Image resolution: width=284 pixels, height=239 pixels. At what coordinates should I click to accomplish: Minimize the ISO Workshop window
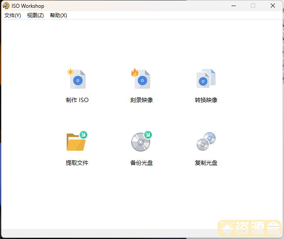click(234, 6)
